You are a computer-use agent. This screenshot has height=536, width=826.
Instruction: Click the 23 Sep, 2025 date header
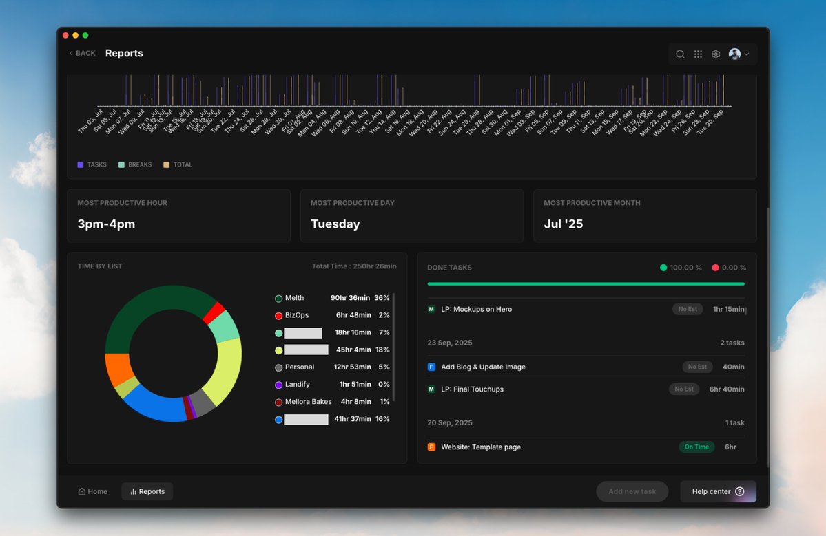coord(450,343)
